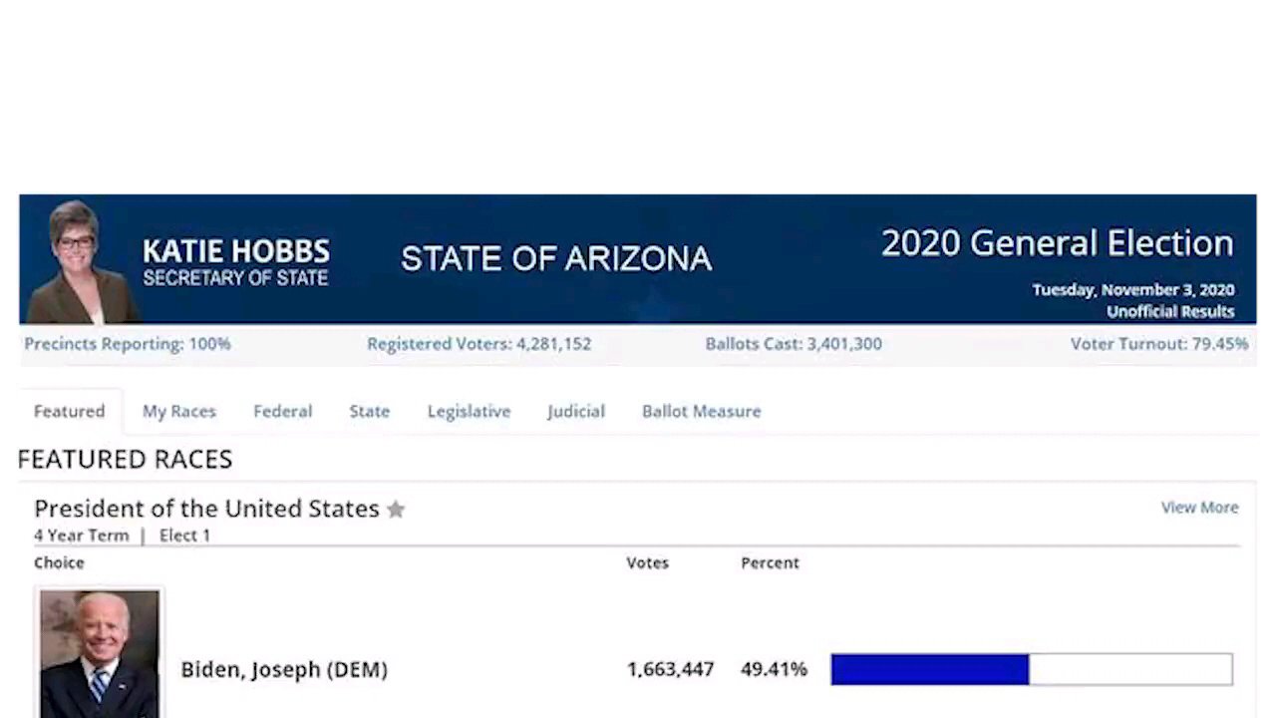Go to the State tab
Screen dimensions: 1276x718
click(369, 411)
